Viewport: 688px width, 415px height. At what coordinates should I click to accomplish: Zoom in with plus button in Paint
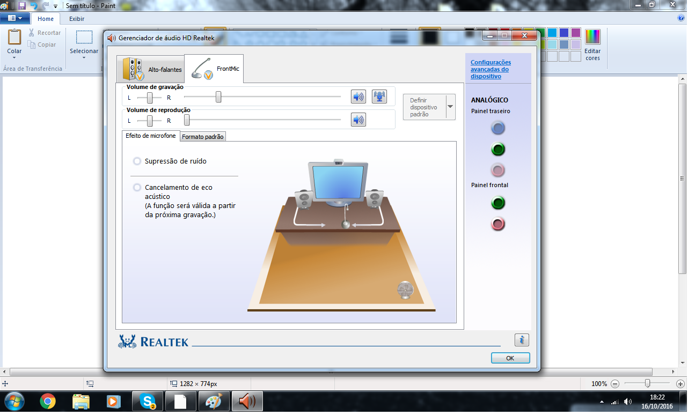pos(680,384)
